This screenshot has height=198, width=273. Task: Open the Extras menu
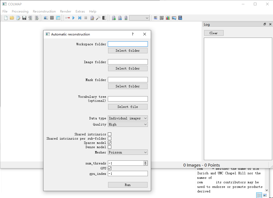click(80, 11)
